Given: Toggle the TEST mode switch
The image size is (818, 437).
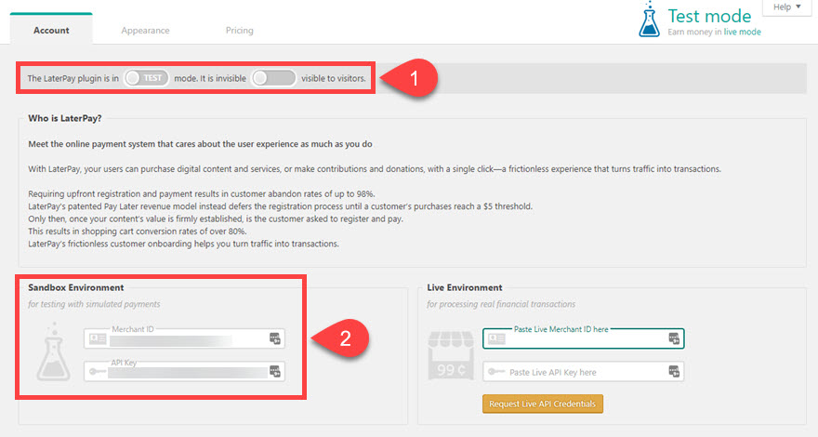Looking at the screenshot, I should pos(147,78).
